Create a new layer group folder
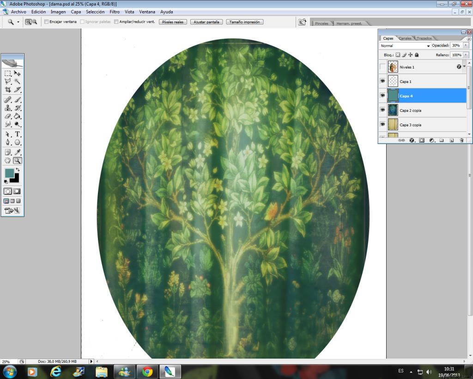 [442, 140]
